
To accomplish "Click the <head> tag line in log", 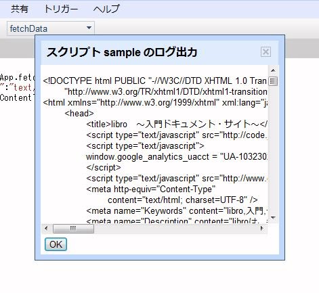I will pos(79,113).
